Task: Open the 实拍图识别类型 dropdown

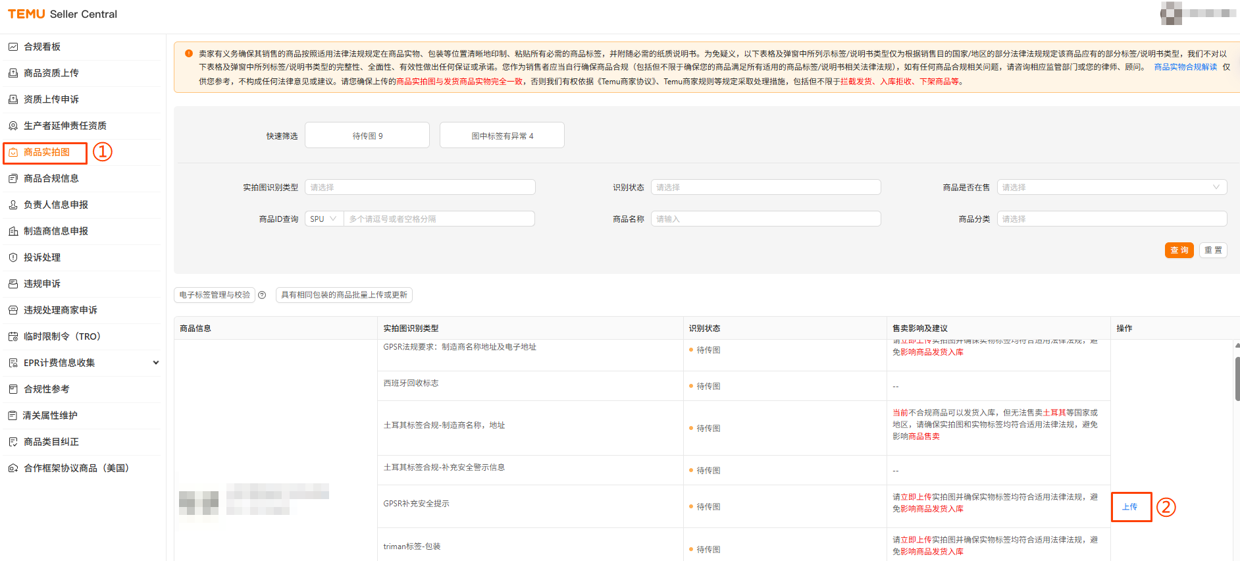Action: click(420, 188)
